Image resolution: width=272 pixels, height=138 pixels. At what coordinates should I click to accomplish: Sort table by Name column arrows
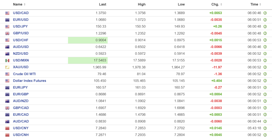pyautogui.click(x=25, y=5)
